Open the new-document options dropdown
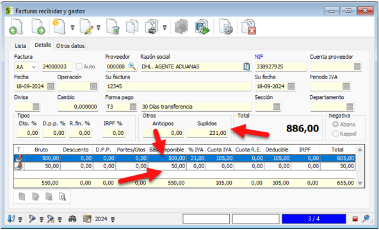The height and width of the screenshot is (230, 379). coord(72,27)
